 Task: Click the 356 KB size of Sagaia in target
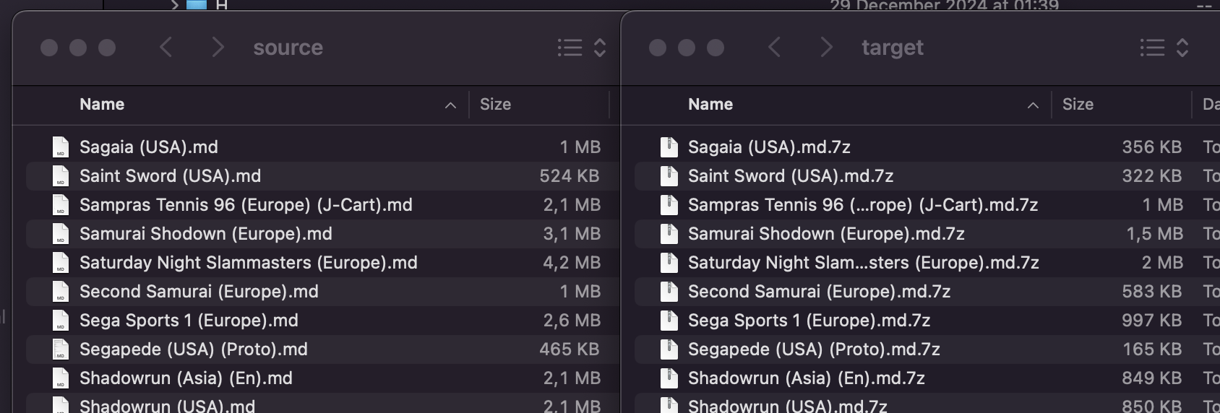pyautogui.click(x=1152, y=147)
